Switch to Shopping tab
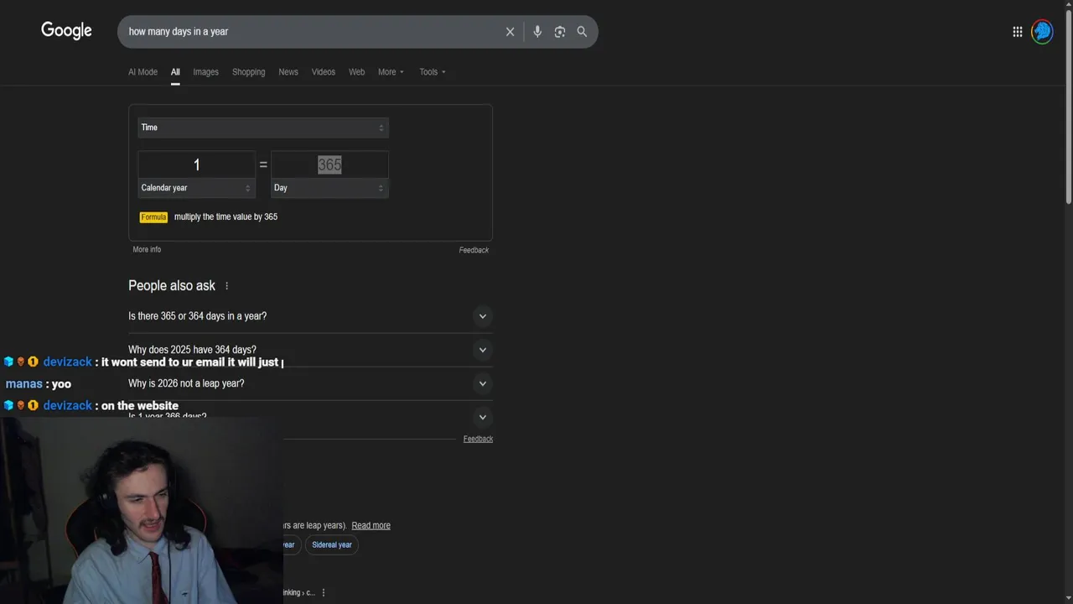Viewport: 1073px width, 604px height. click(x=248, y=72)
